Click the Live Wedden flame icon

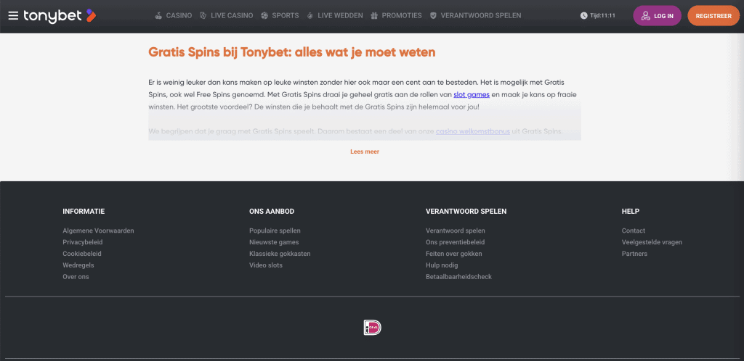point(310,16)
